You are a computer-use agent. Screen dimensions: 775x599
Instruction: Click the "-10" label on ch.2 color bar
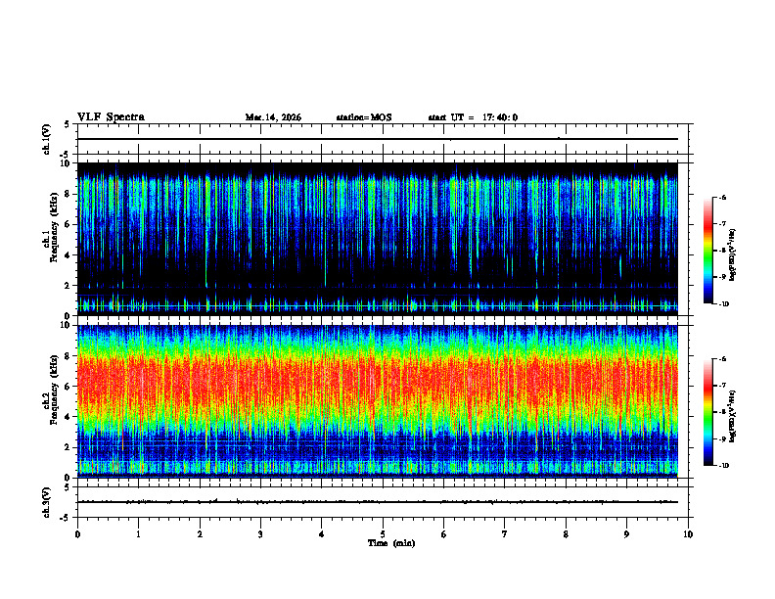(723, 466)
